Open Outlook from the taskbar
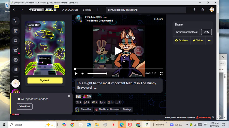 [89, 125]
